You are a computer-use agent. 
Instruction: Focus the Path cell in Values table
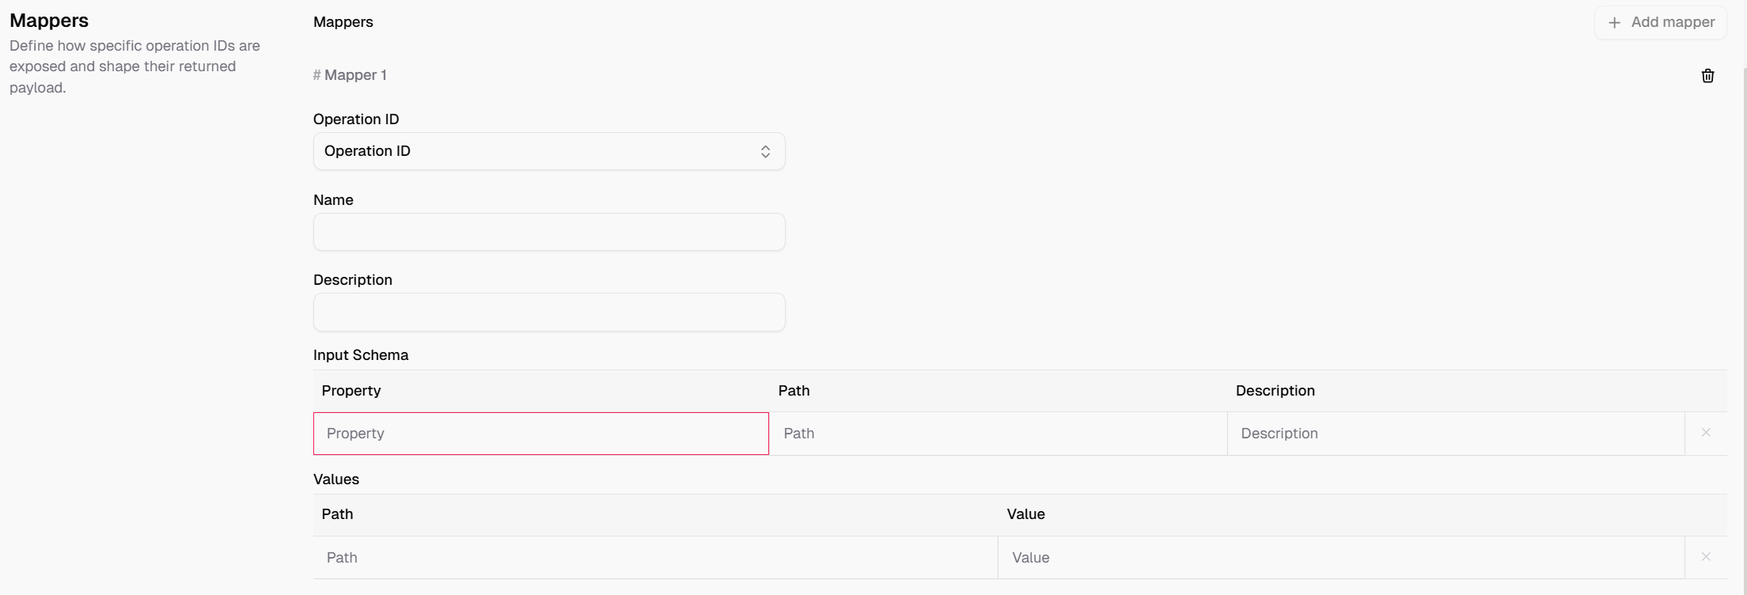click(x=655, y=558)
